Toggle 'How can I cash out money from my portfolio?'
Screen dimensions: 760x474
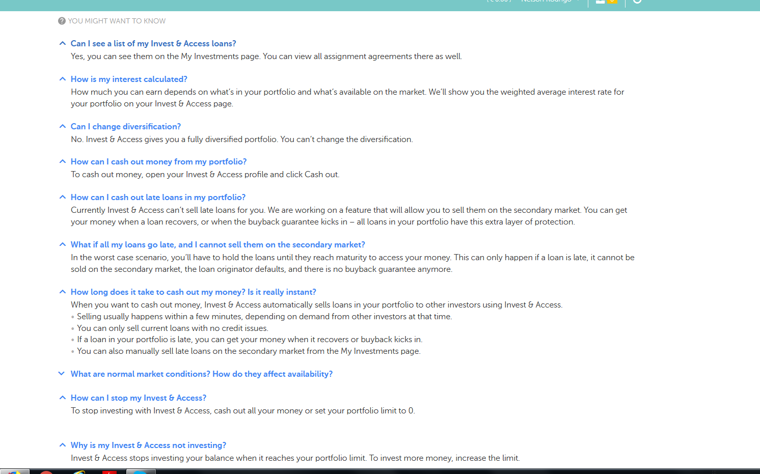158,161
